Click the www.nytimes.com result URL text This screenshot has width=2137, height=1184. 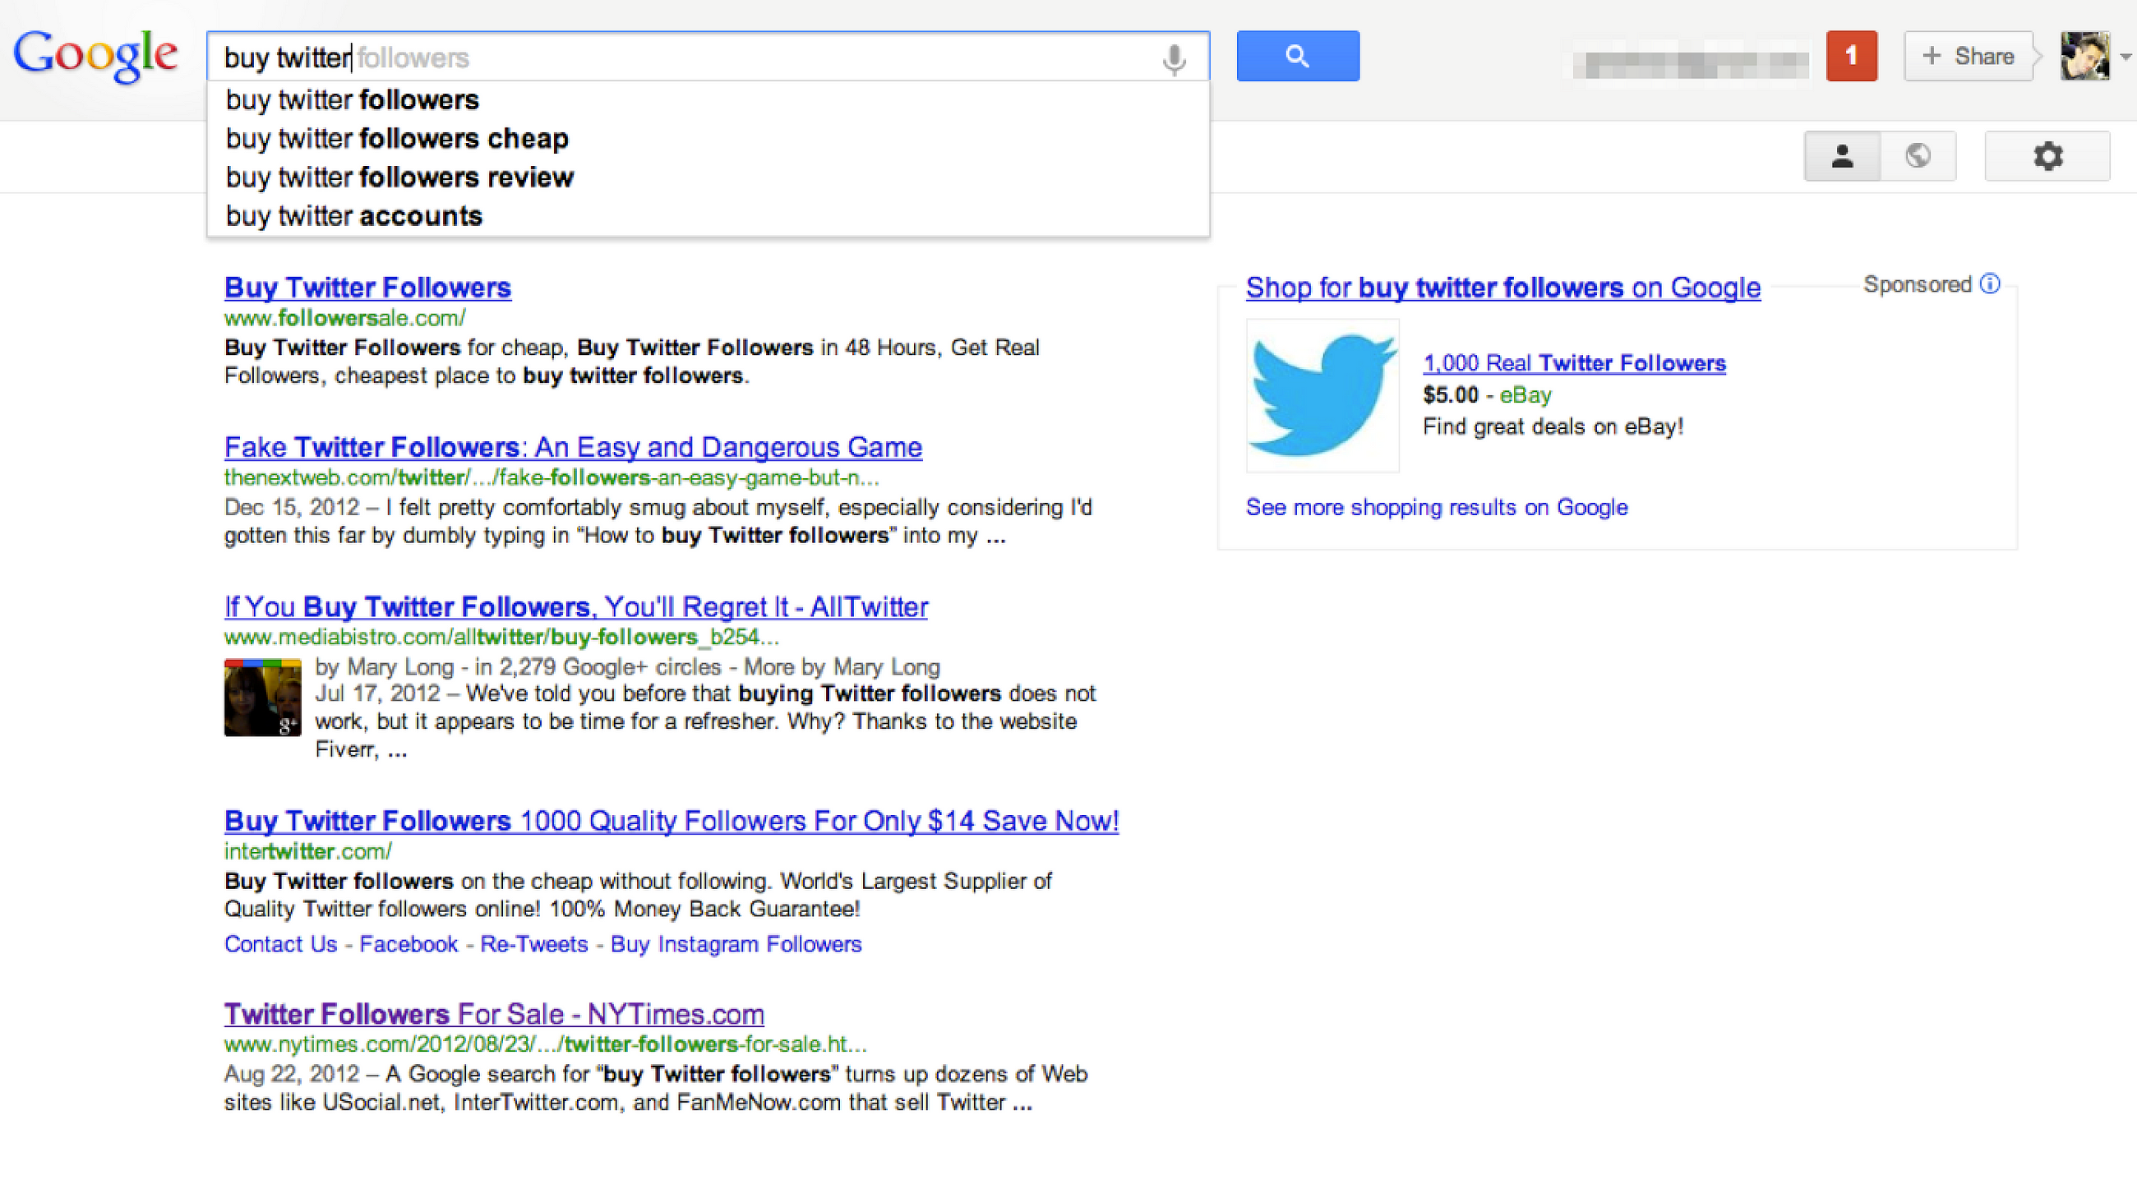(x=546, y=1043)
